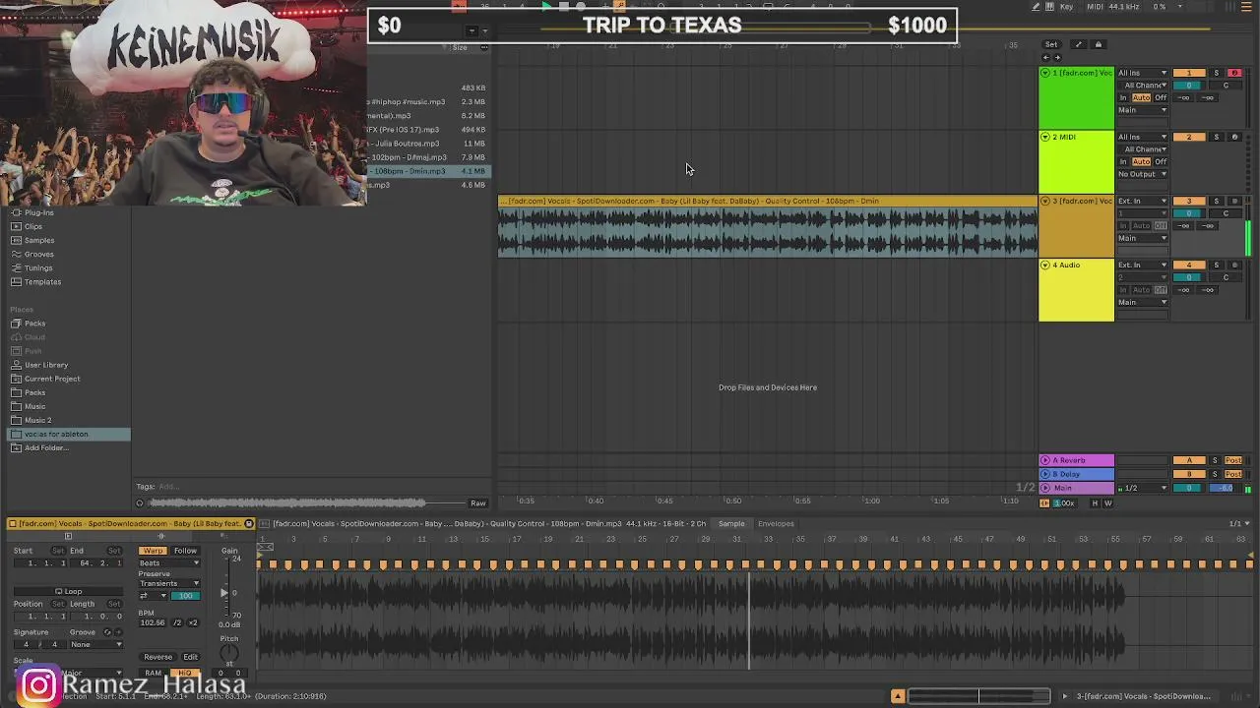Open the Groove None dropdown

tap(95, 644)
